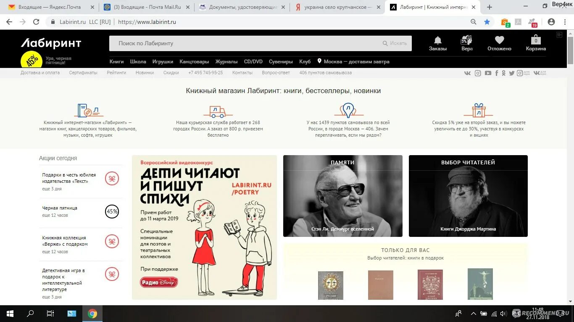574x322 pixels.
Task: Open the Школа menu
Action: pyautogui.click(x=138, y=62)
